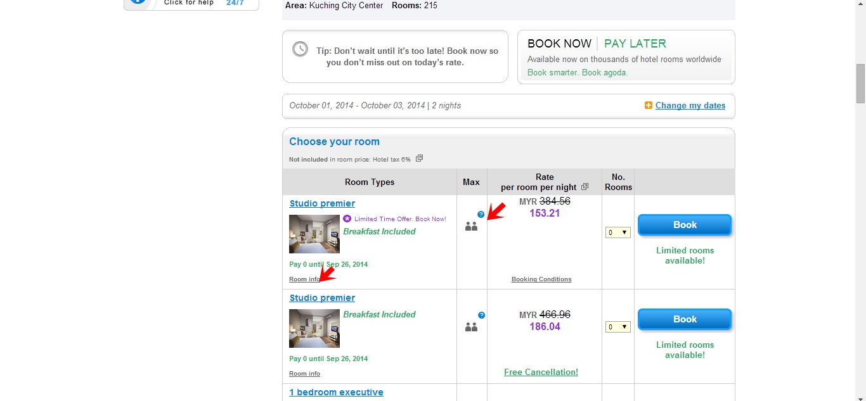Click the two-person occupancy icon for first Studio premier
This screenshot has height=401, width=866.
471,226
